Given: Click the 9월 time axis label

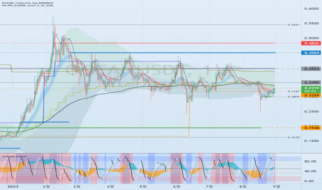Looking at the screenshot, I should point(276,187).
